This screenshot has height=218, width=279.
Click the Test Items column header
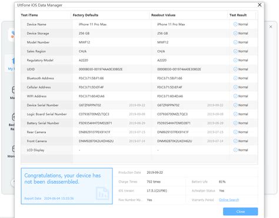pos(29,15)
